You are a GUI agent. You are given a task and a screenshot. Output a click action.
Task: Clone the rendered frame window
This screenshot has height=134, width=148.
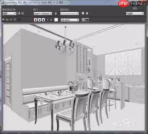[11, 20]
